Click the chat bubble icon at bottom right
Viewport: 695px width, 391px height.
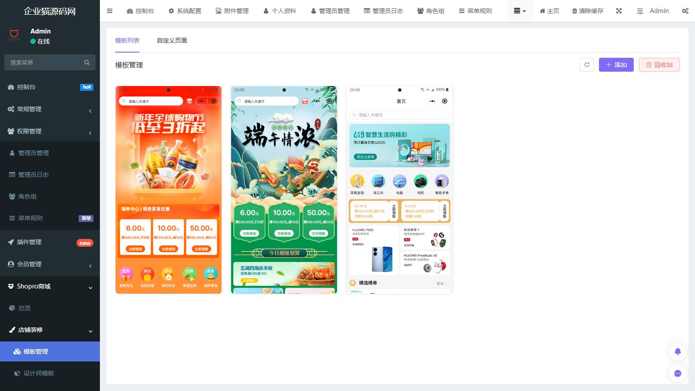click(677, 373)
